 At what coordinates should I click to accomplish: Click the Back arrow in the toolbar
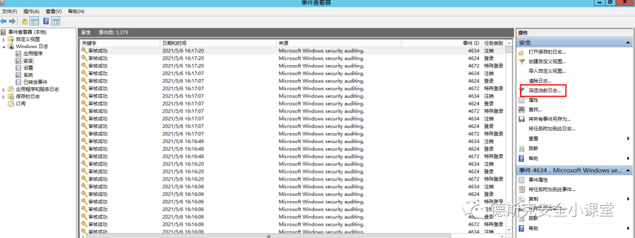[x=4, y=21]
